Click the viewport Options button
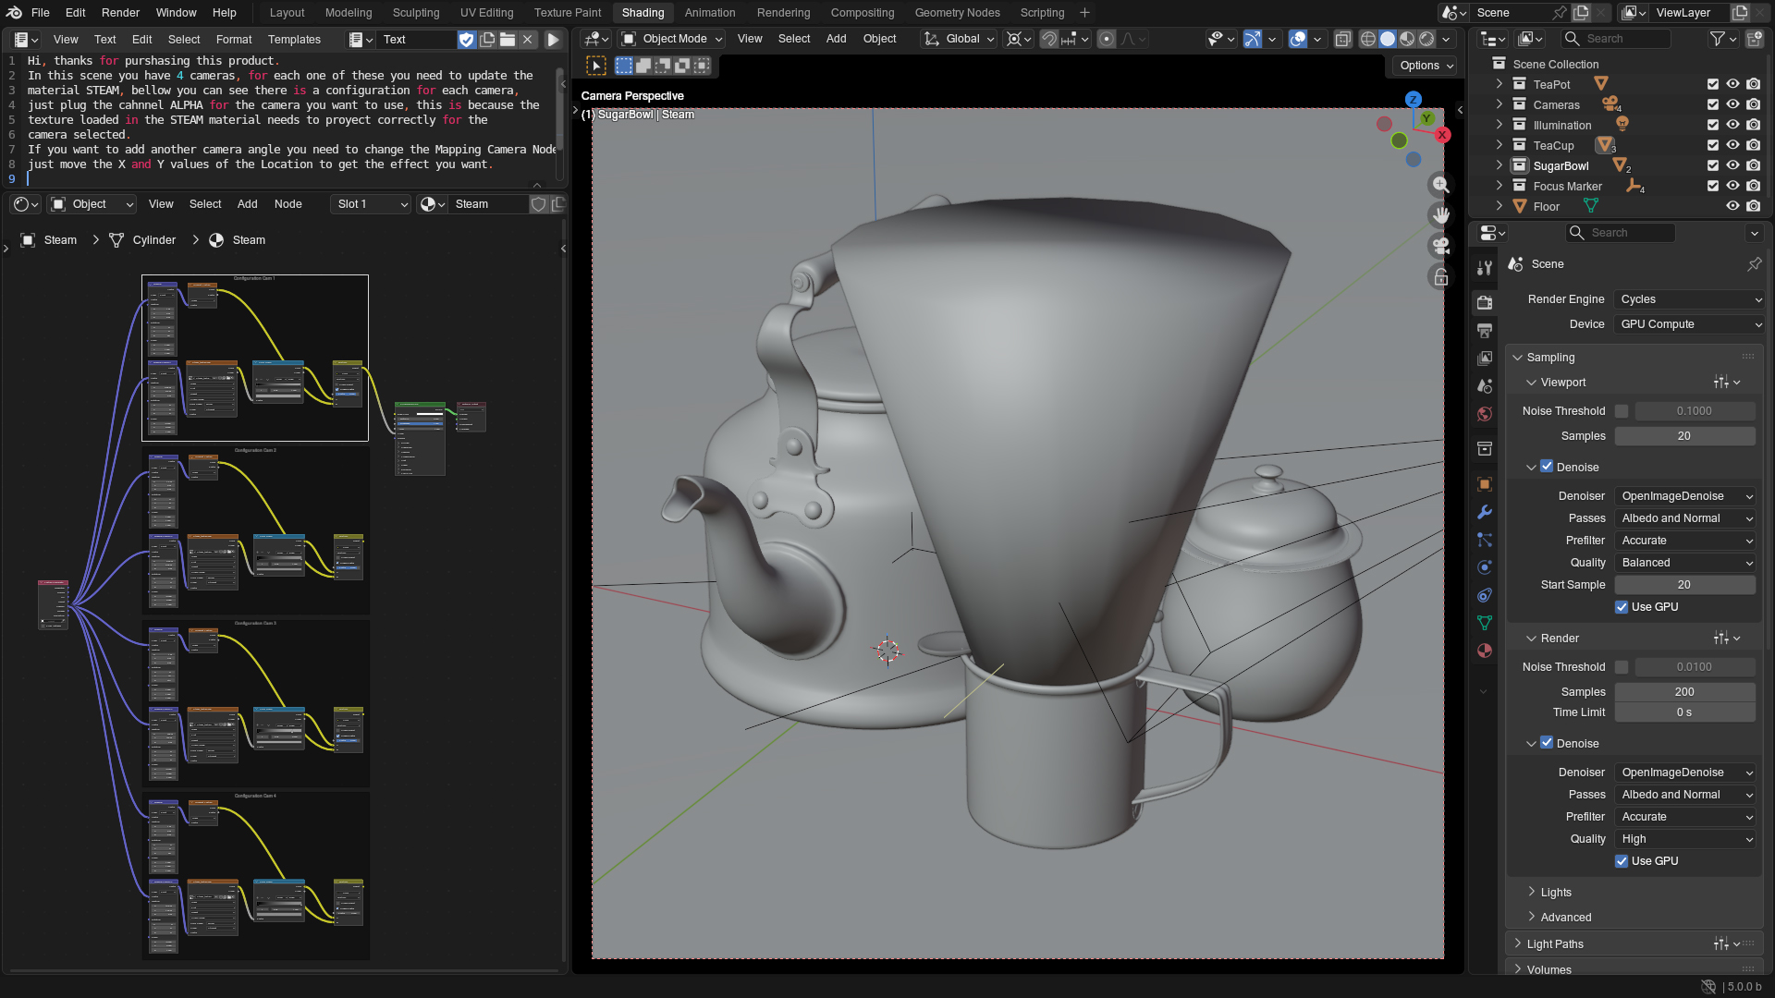Screen dimensions: 1775x998 (x=1426, y=66)
